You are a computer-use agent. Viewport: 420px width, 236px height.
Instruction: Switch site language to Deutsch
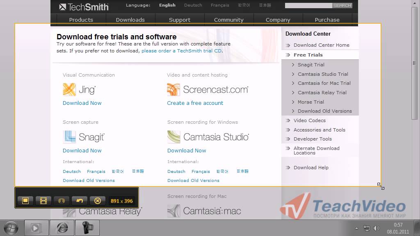tap(193, 5)
